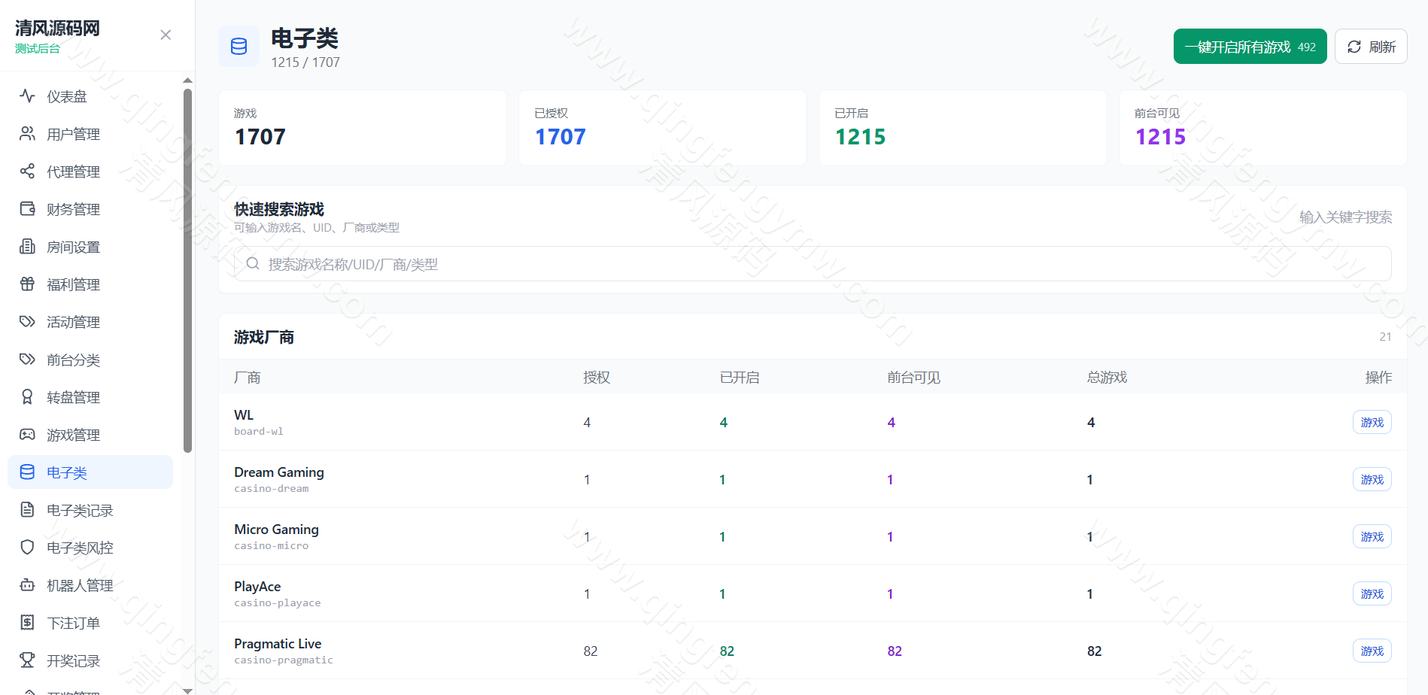
Task: Click the magnifier icon in search box
Action: (253, 264)
